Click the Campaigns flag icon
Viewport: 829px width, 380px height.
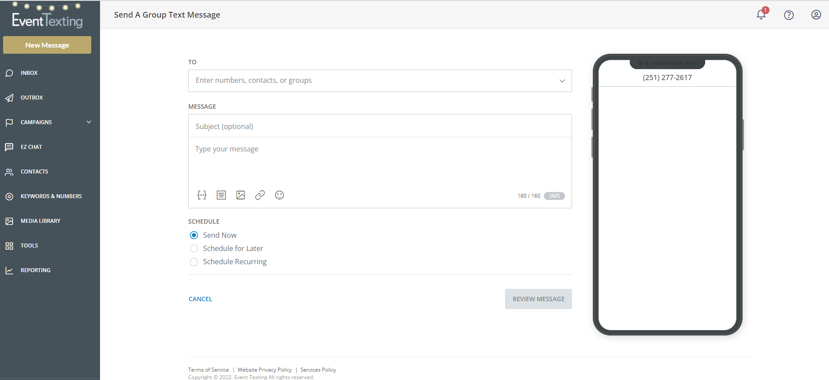click(x=9, y=122)
